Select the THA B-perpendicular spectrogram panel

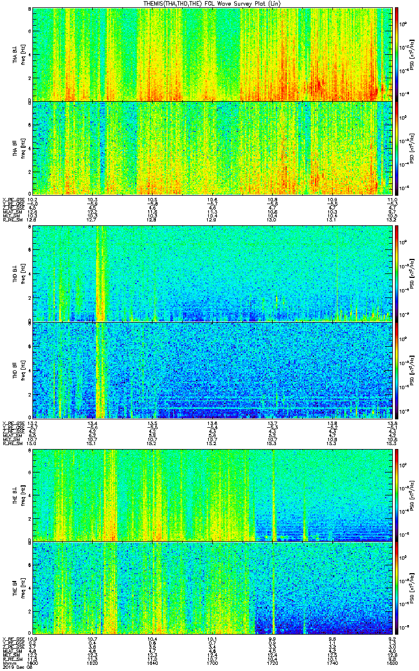tap(213, 54)
